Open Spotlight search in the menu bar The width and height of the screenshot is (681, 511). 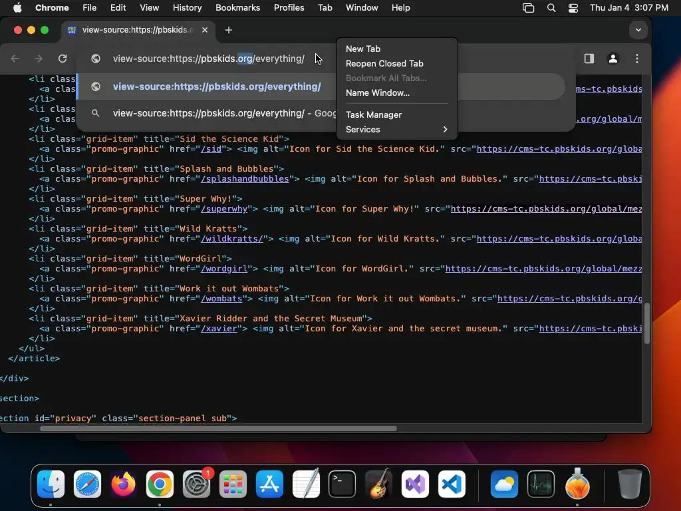click(551, 7)
